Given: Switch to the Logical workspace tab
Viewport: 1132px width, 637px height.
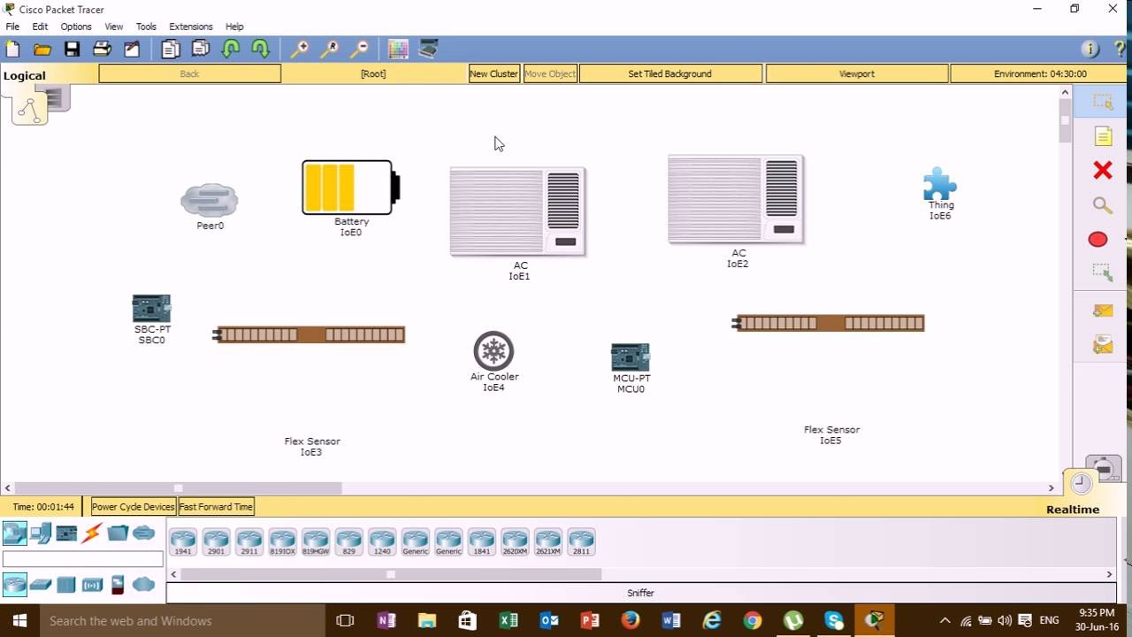Looking at the screenshot, I should click(x=25, y=75).
